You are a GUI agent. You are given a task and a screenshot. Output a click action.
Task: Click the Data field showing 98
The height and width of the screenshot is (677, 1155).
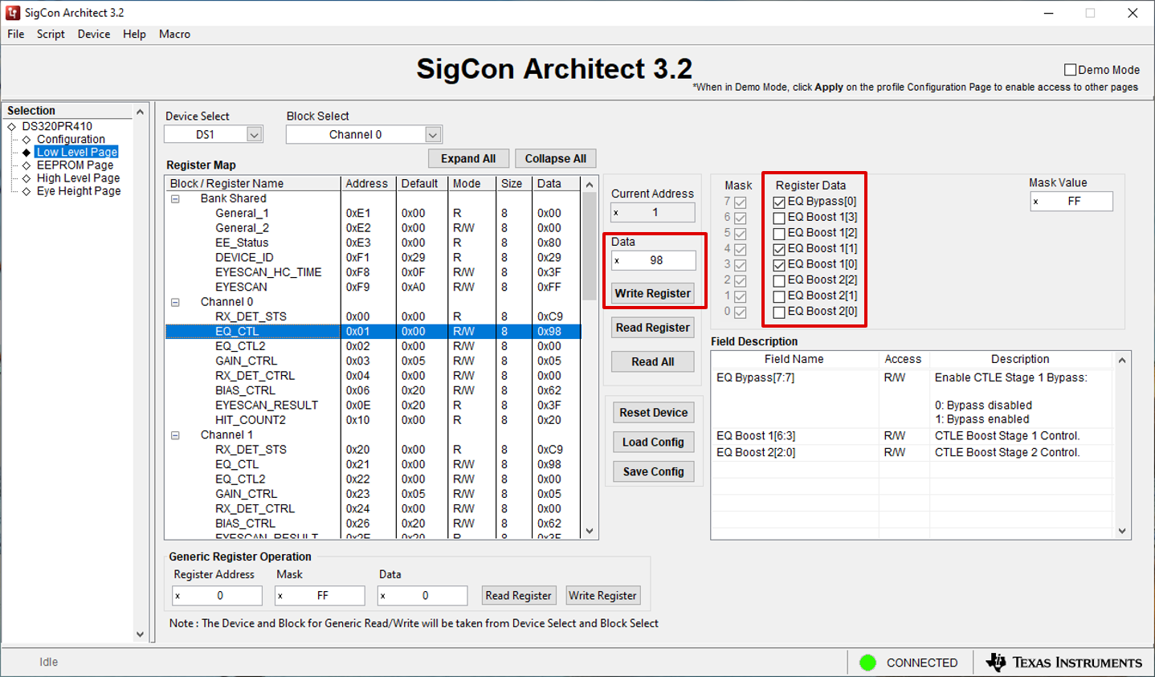point(653,261)
